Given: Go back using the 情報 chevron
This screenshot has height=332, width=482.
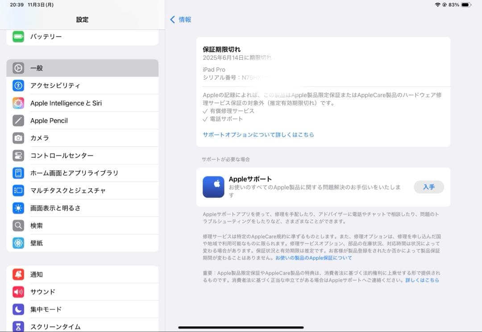Looking at the screenshot, I should coord(180,20).
